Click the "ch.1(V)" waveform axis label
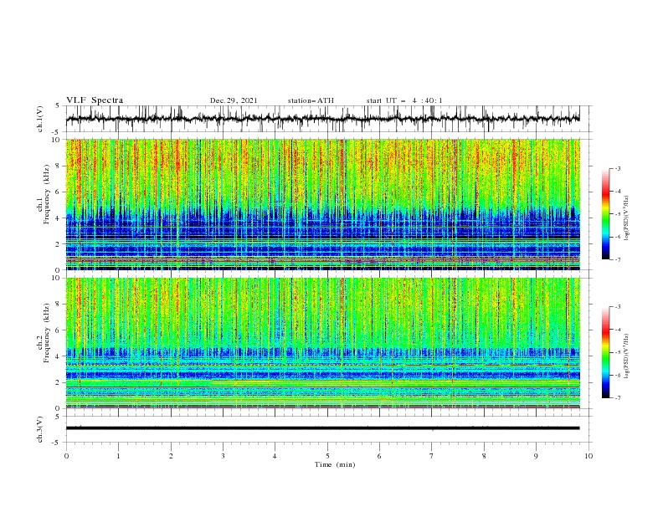The image size is (663, 512). click(x=40, y=119)
